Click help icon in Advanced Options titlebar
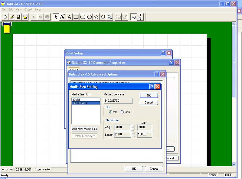This screenshot has height=179, width=242. (x=157, y=74)
